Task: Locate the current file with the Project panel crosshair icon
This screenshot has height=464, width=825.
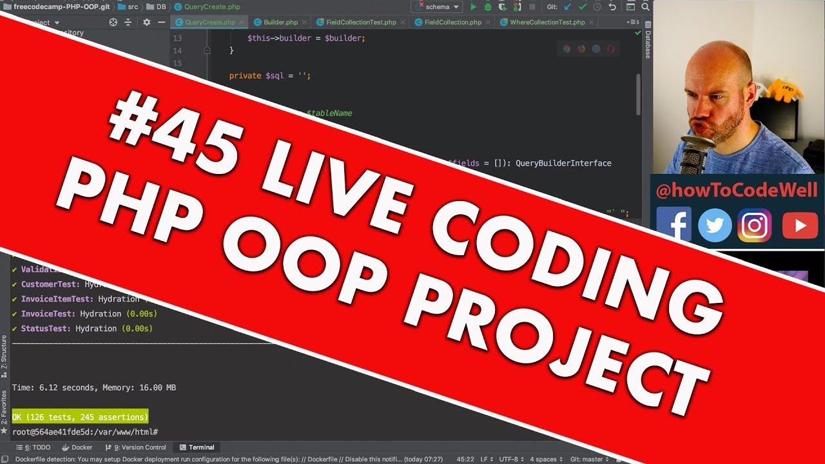Action: (113, 23)
